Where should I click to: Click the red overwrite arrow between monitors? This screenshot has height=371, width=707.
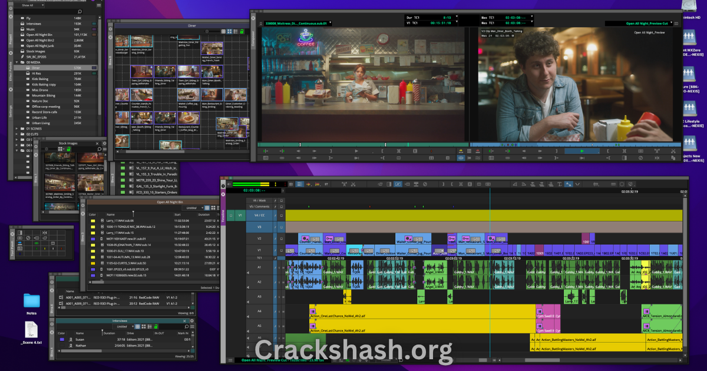coord(477,151)
